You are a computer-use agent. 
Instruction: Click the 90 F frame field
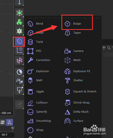(7, 135)
